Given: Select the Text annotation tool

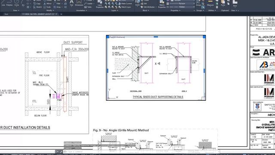Looking at the screenshot, I should (72, 3).
